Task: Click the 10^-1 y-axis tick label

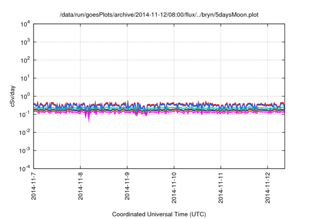Action: (x=25, y=114)
